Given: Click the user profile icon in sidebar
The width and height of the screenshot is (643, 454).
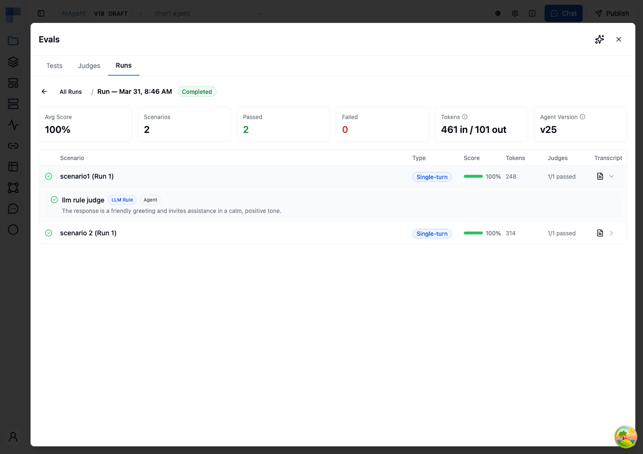Looking at the screenshot, I should (x=13, y=436).
